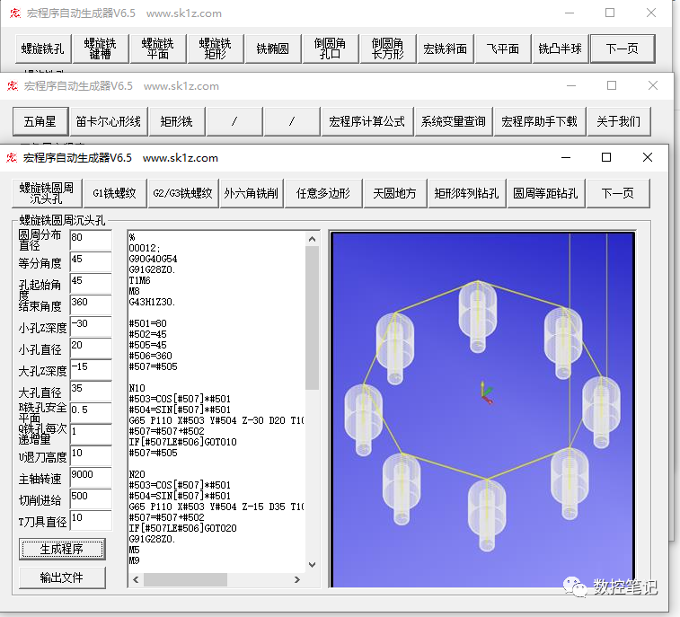
Task: Click the front window's app icon
Action: coord(12,158)
